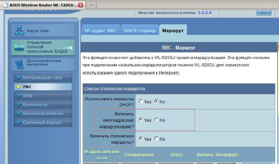Click the EzQoS bandwidth management icon

[x=19, y=48]
